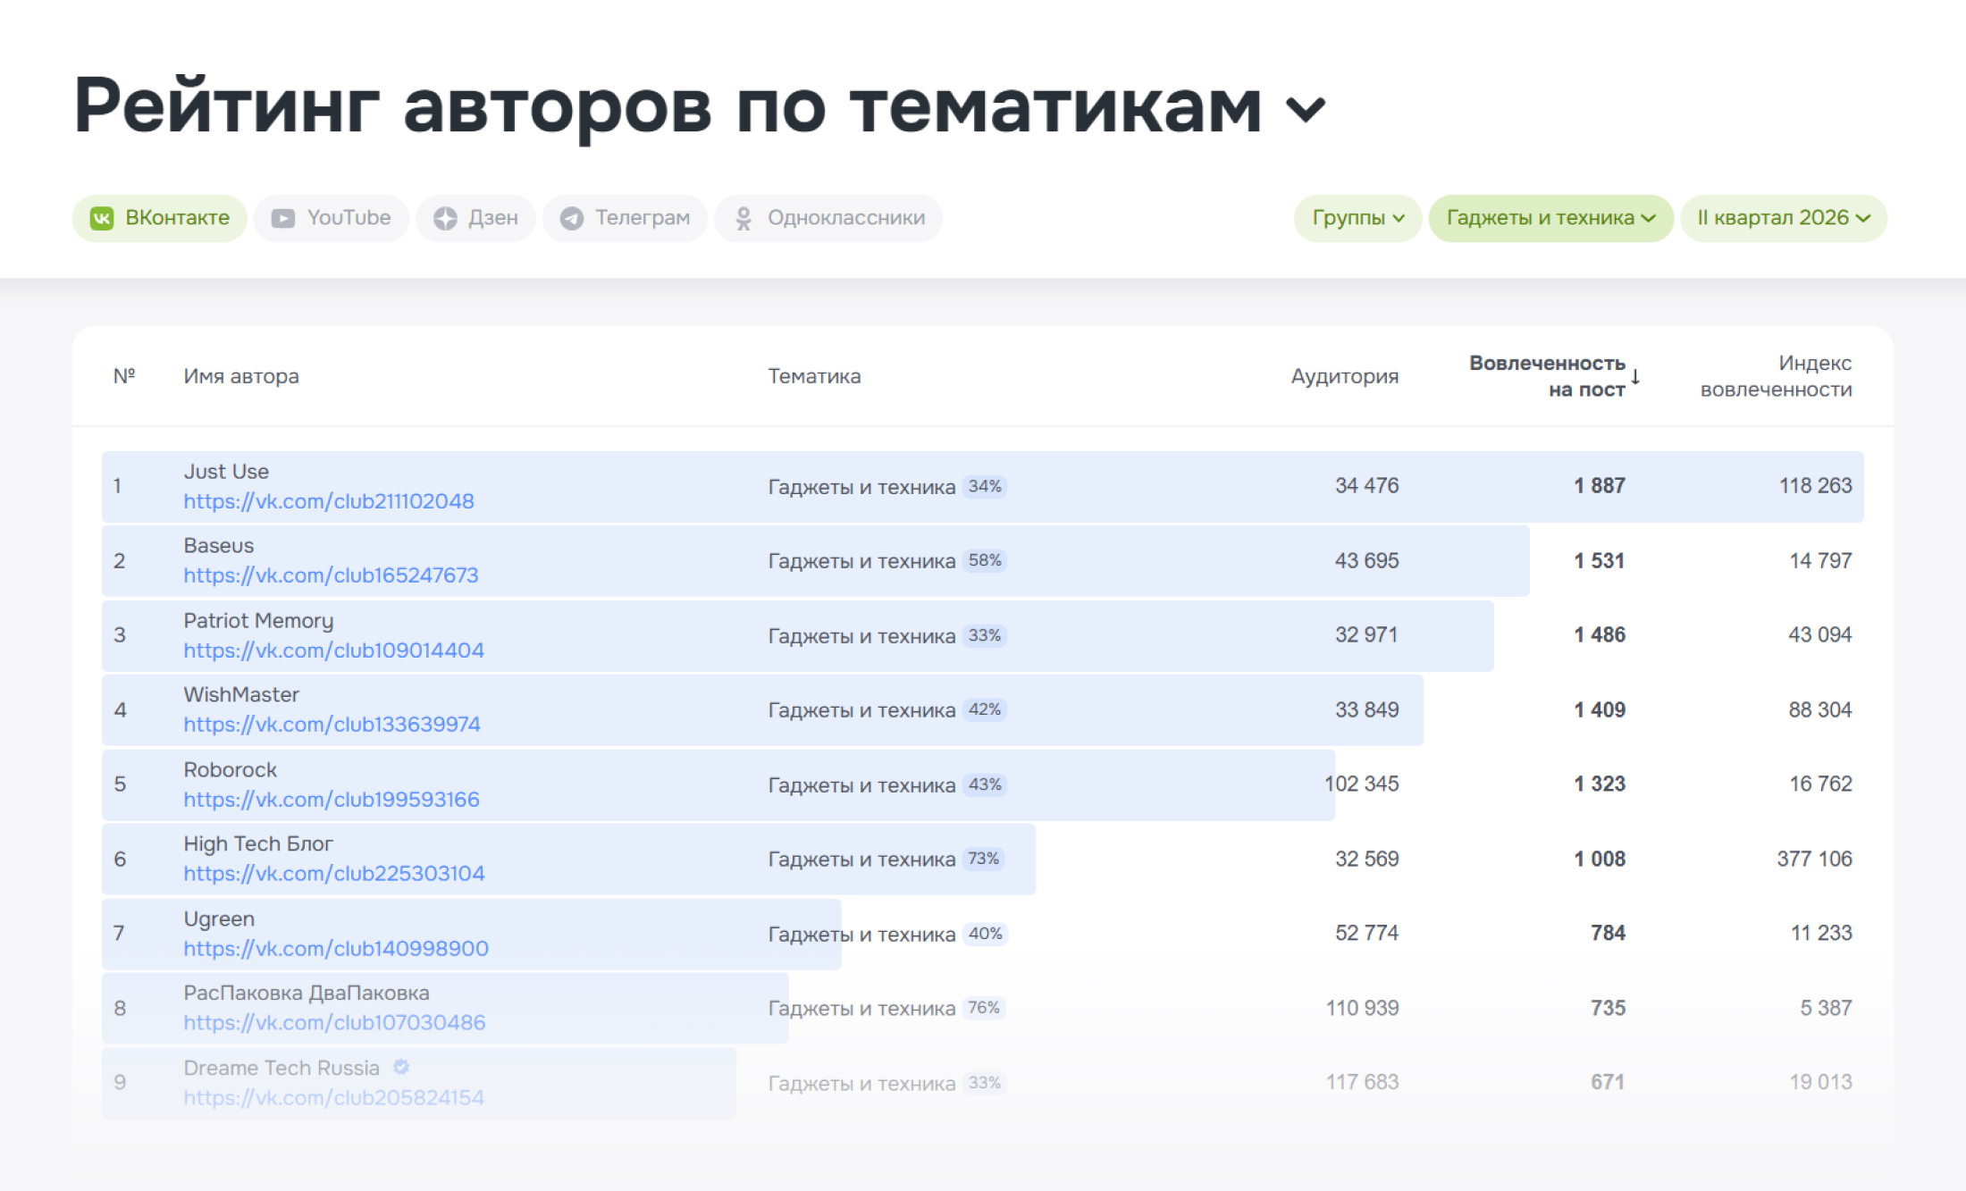Screen dimensions: 1966x1191
Task: Click audience value 34 476
Action: [1367, 486]
